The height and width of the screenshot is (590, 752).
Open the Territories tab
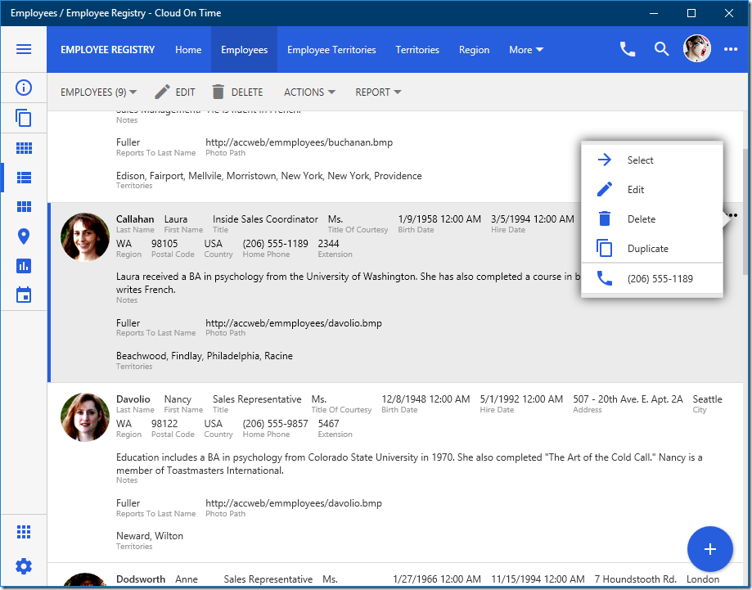point(417,49)
